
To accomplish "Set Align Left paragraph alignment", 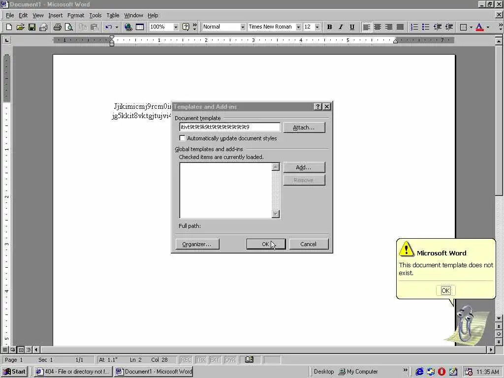I will coord(366,27).
